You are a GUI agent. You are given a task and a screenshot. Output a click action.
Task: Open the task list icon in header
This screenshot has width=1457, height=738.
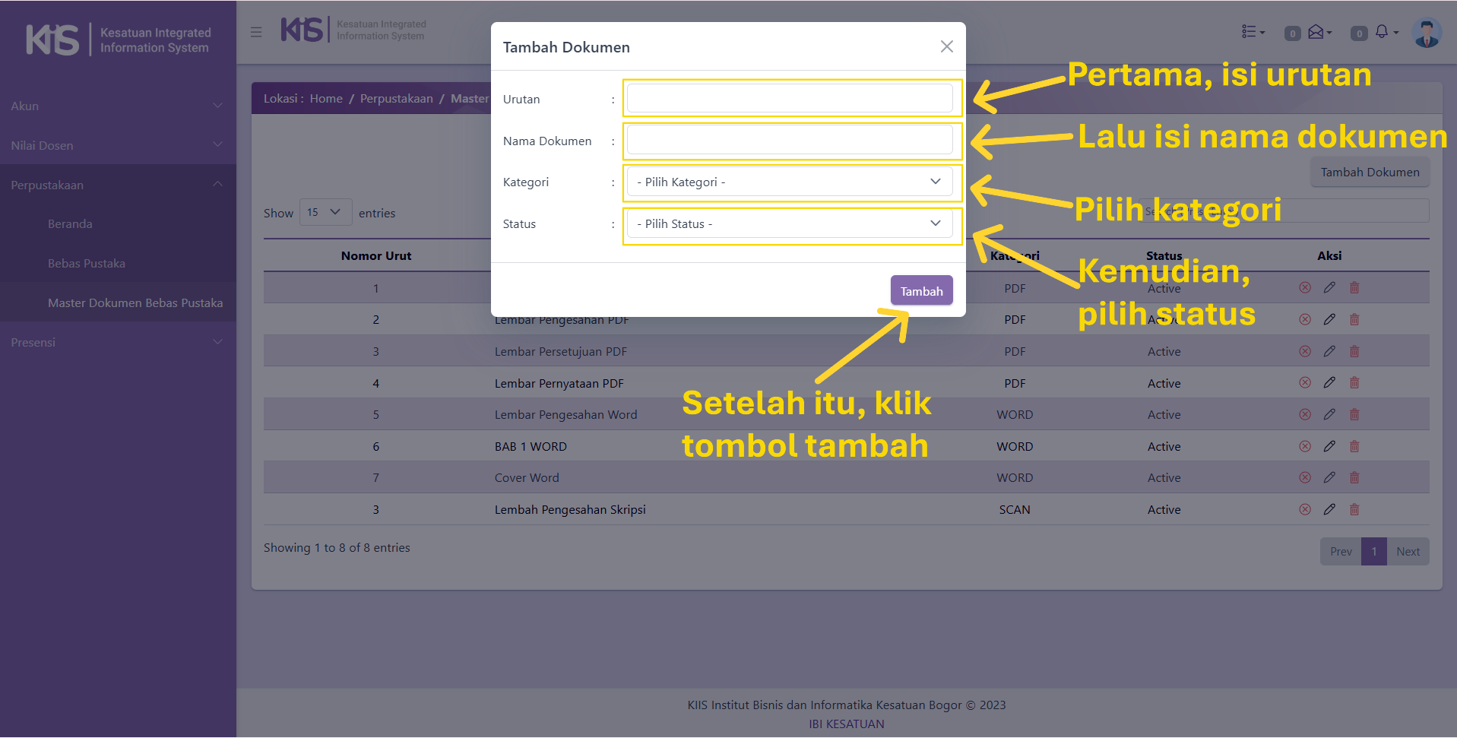(x=1250, y=32)
